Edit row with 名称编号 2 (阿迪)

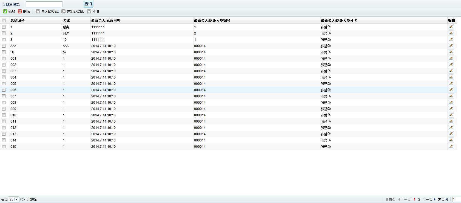point(451,33)
